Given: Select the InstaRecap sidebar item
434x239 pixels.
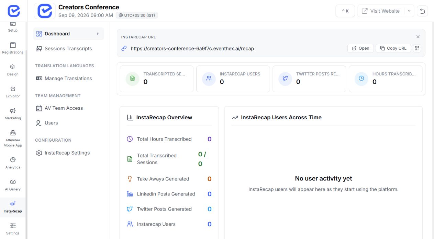Looking at the screenshot, I should coord(13,207).
